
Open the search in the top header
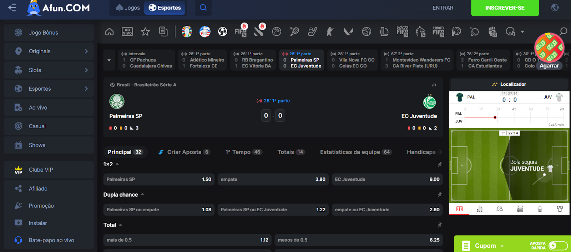(203, 7)
